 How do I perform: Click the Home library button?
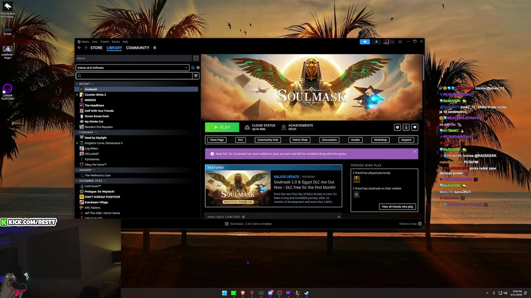(x=134, y=58)
